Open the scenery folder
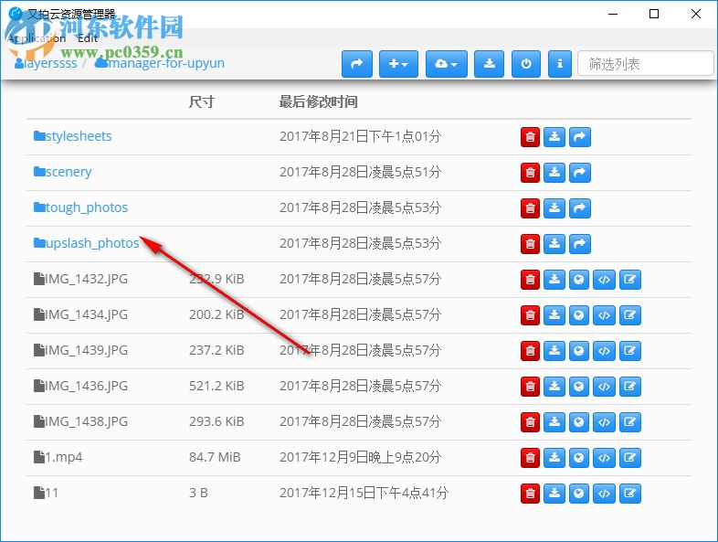 coord(63,172)
